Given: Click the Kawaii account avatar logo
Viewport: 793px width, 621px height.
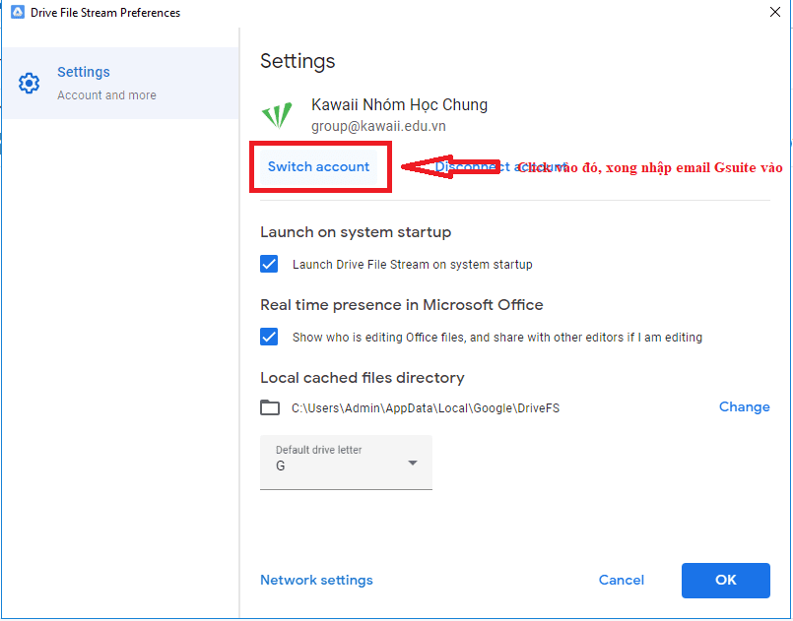Looking at the screenshot, I should (277, 115).
